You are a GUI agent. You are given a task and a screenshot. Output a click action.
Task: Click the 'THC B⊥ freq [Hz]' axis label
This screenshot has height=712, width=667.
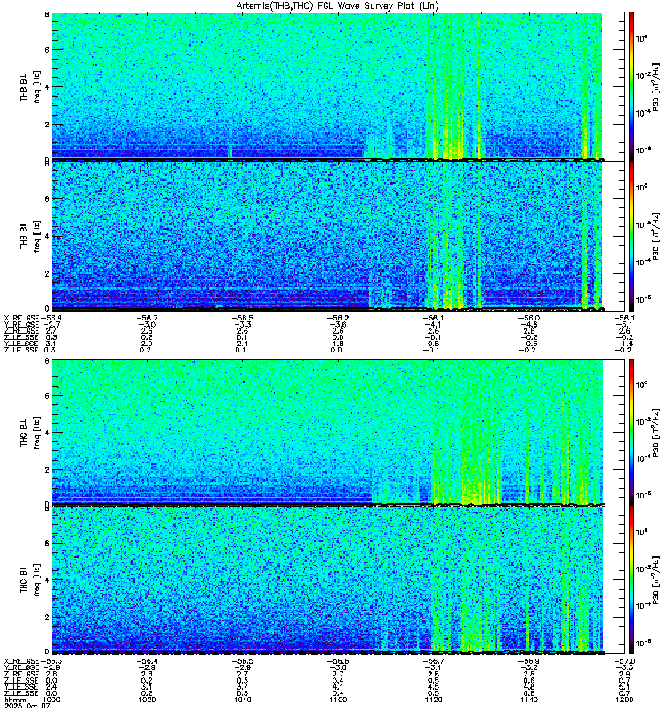30,432
